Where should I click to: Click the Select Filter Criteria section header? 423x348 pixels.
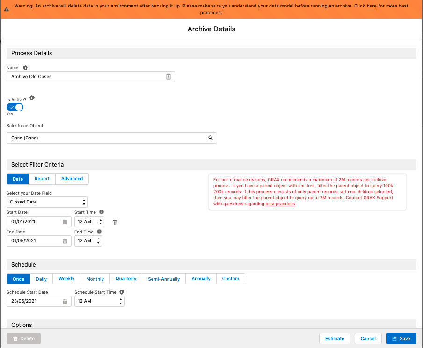tap(211, 165)
